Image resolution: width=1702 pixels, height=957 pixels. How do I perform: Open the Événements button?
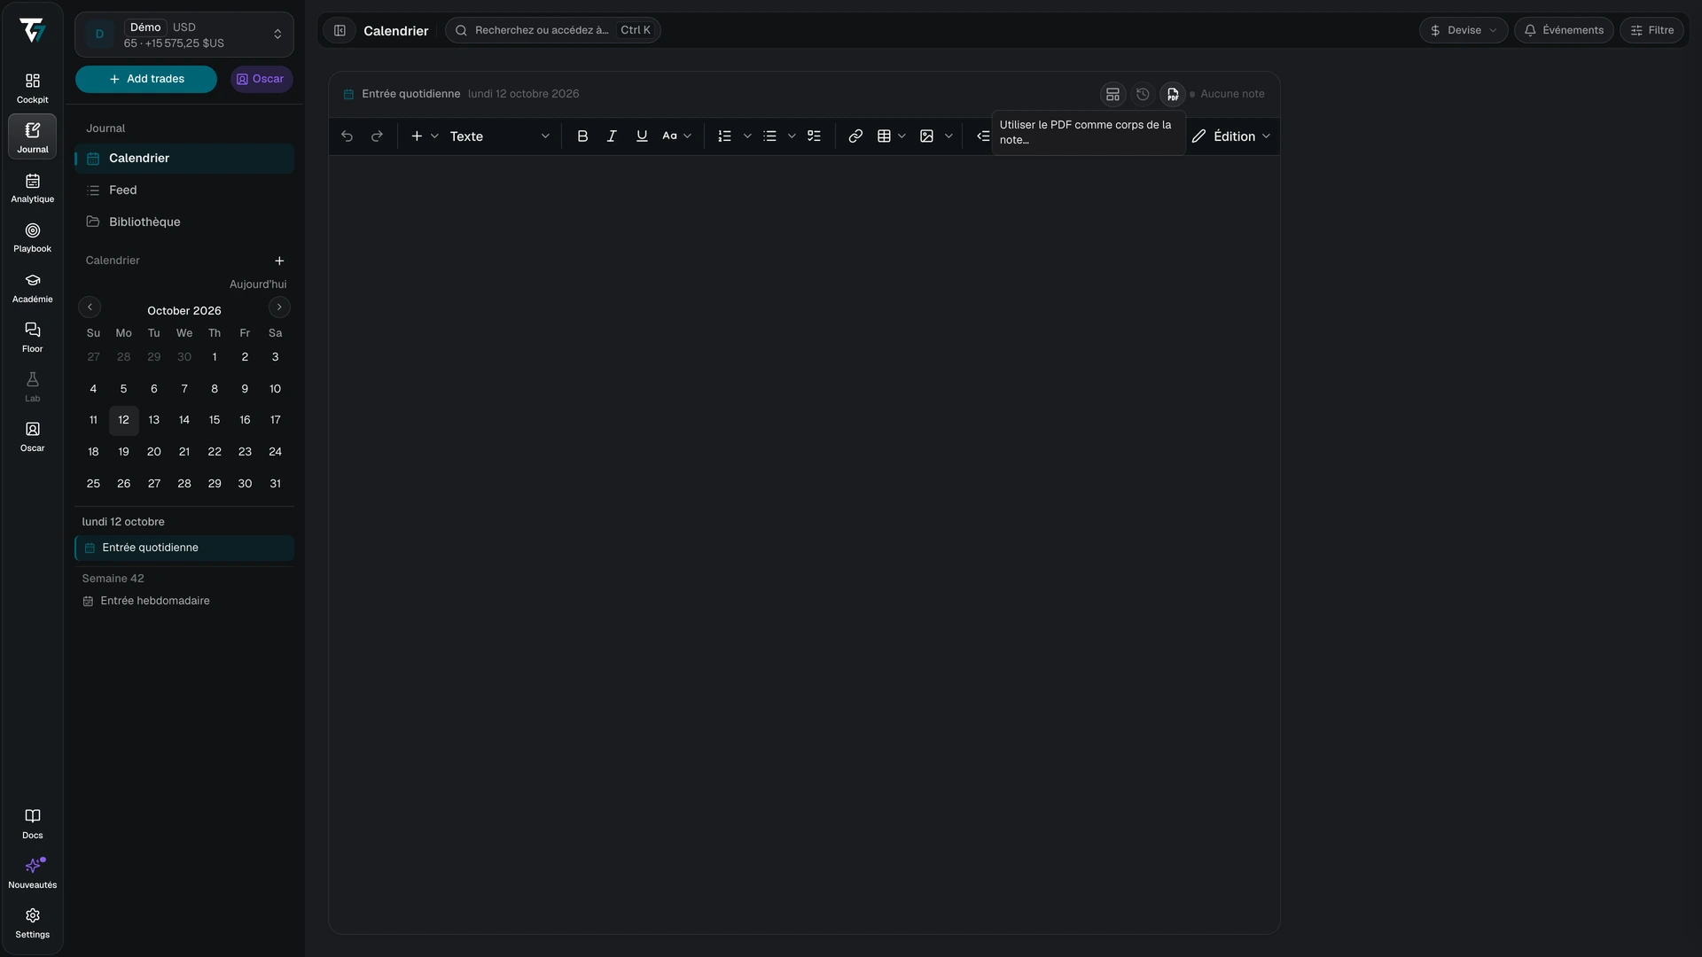pos(1564,30)
